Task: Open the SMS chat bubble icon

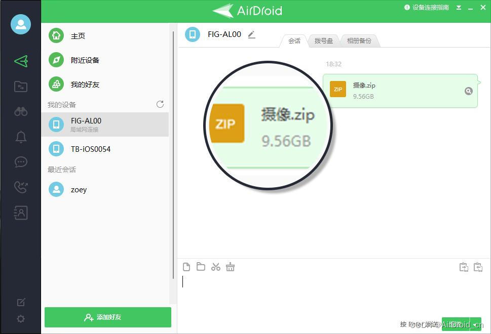Action: click(21, 162)
